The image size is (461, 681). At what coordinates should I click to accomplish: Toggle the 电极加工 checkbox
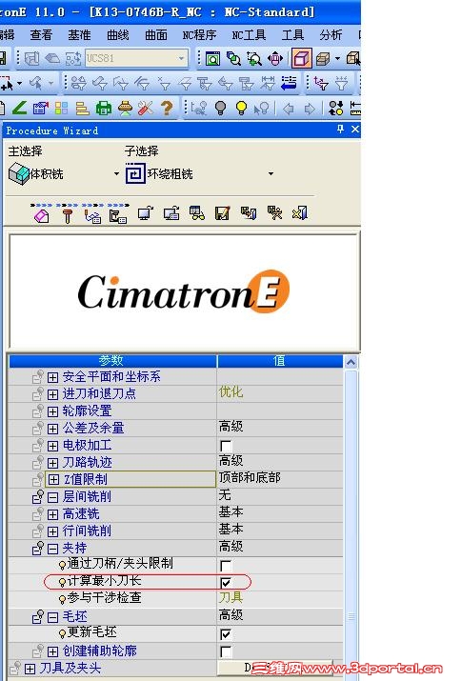tap(226, 446)
